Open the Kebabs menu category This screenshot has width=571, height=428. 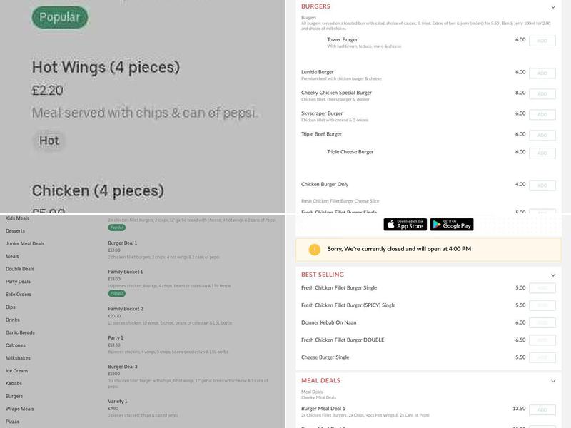(14, 383)
